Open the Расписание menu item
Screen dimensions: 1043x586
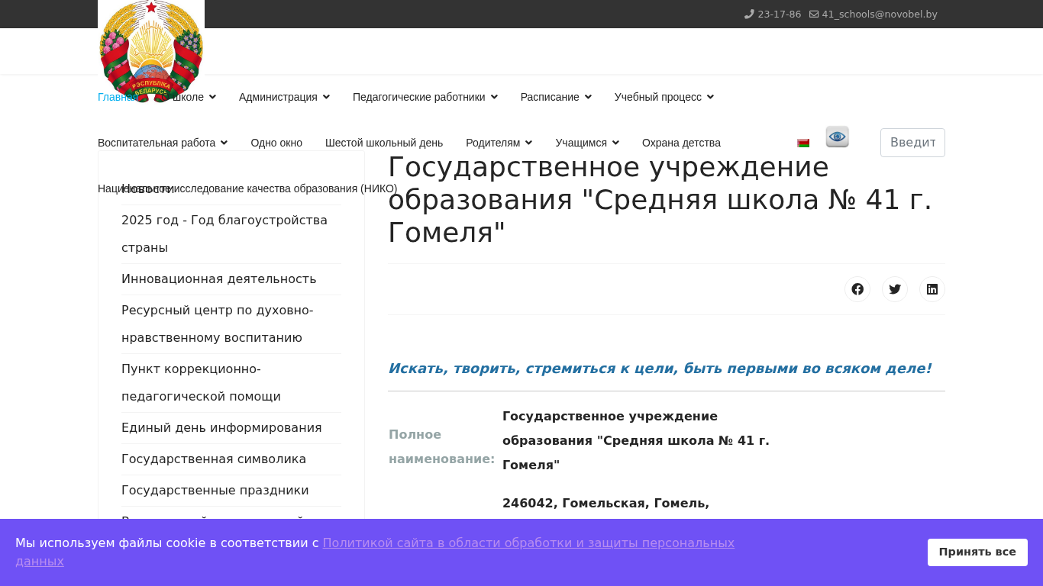pyautogui.click(x=550, y=97)
